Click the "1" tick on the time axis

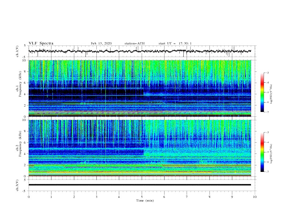click(x=51, y=197)
